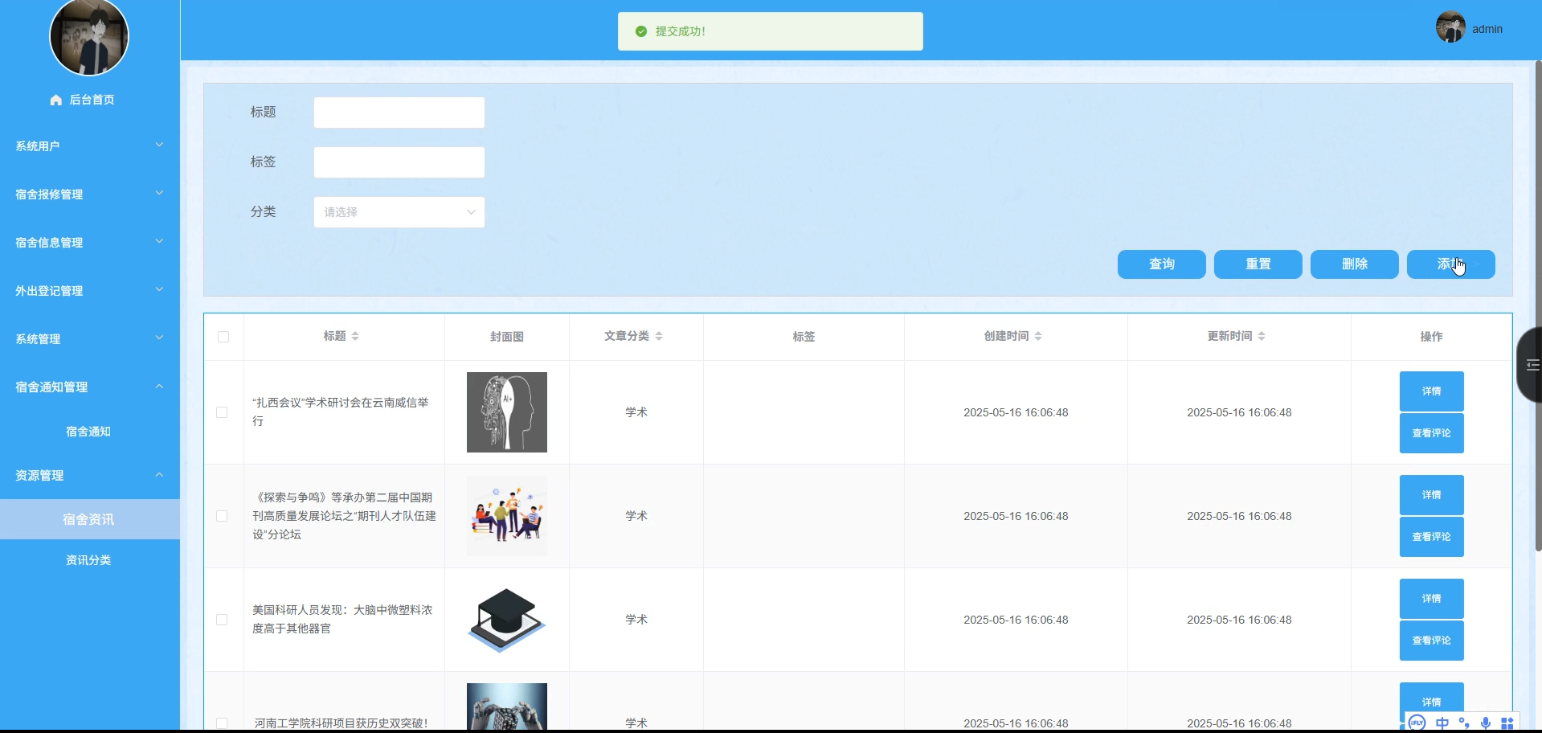
Task: Open the 资讯分类 submenu item
Action: point(88,560)
